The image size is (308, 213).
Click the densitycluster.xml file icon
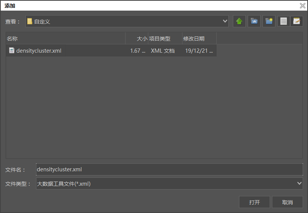point(12,50)
